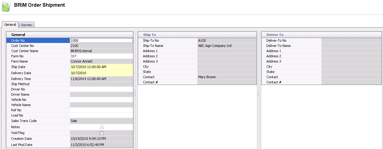Image resolution: width=383 pixels, height=149 pixels.
Task: Select the Farm No value 317
Action: pos(101,56)
